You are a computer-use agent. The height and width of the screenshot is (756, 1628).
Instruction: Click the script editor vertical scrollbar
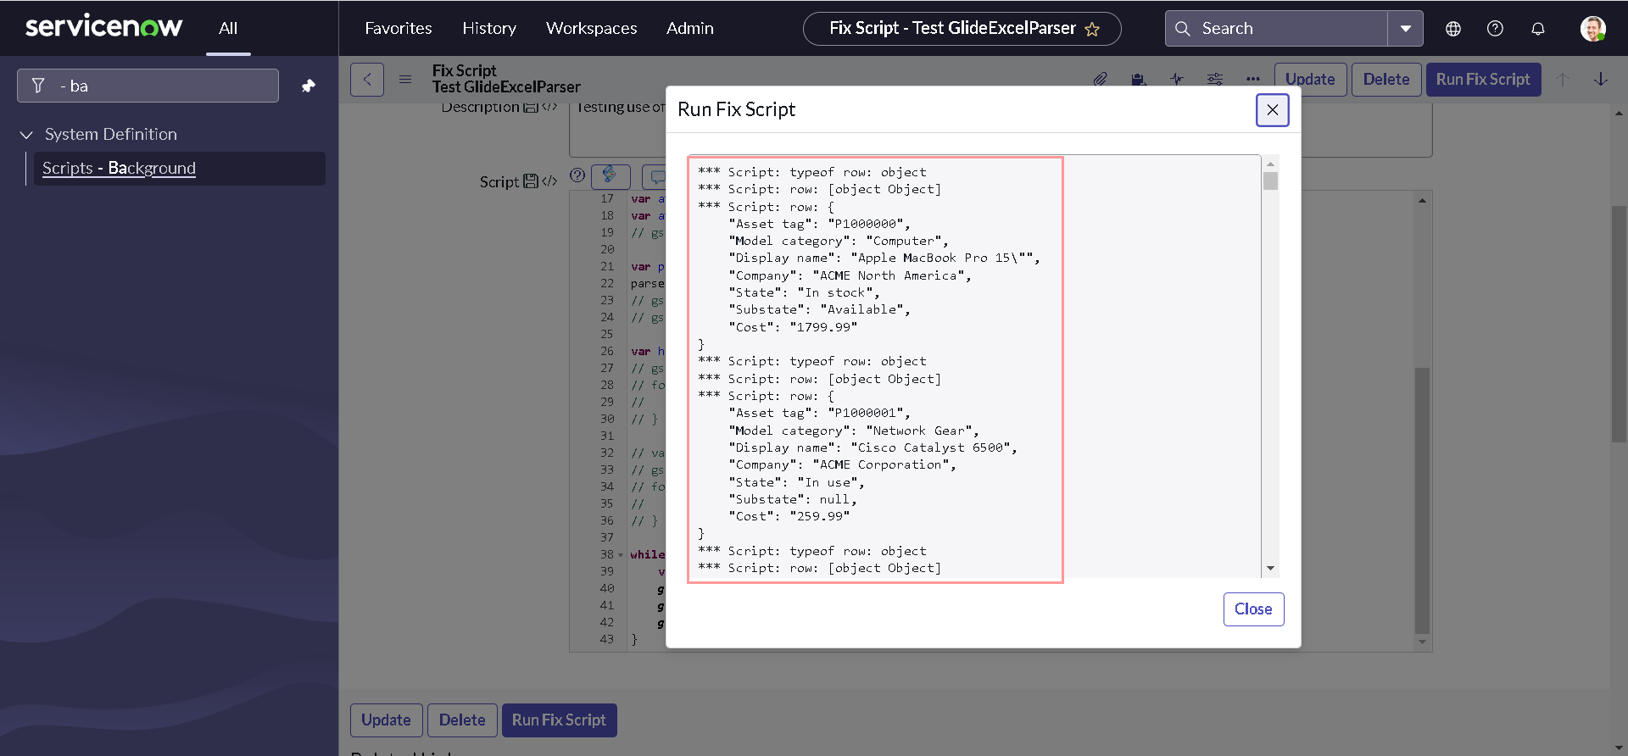coord(1422,500)
